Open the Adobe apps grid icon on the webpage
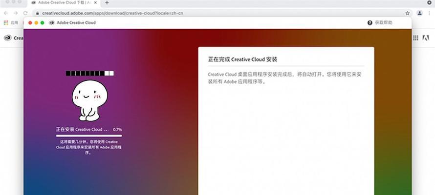 tap(415, 38)
